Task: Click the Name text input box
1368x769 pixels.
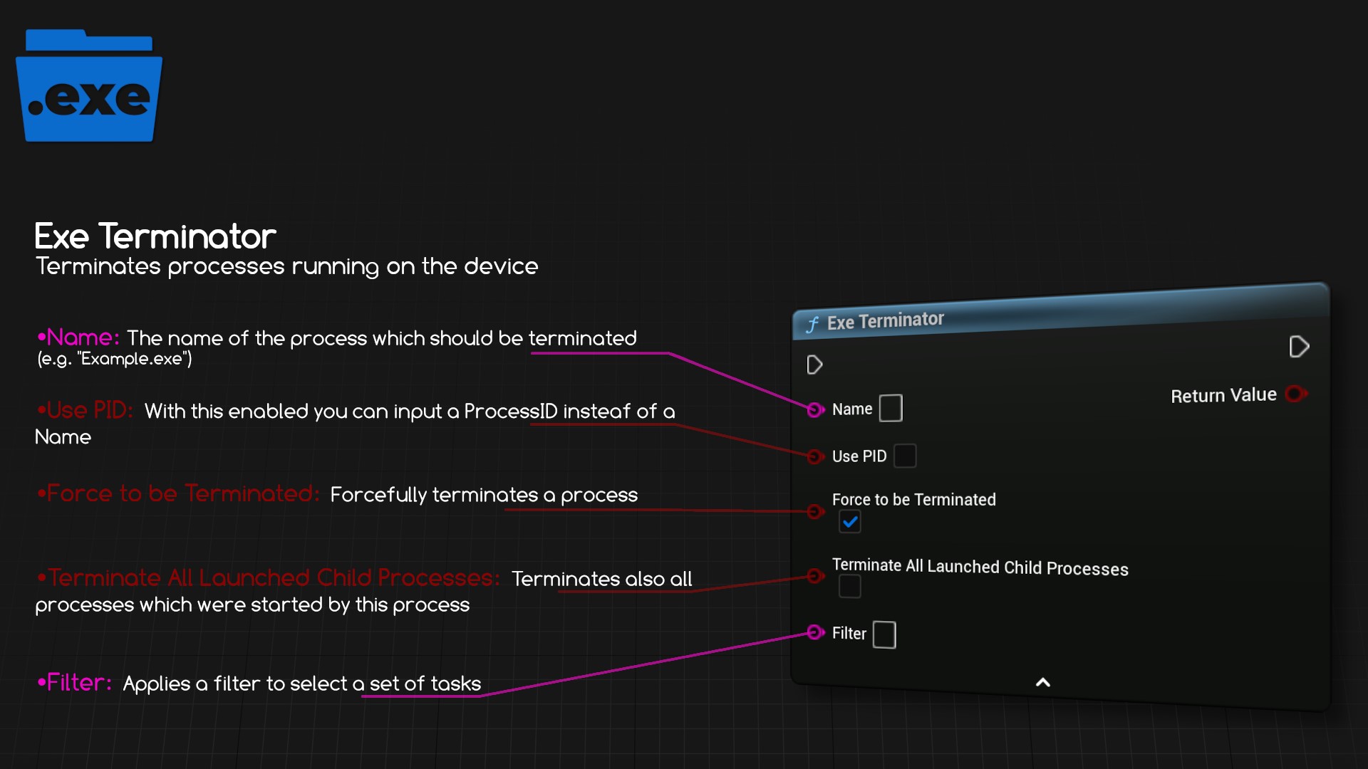Action: tap(891, 409)
